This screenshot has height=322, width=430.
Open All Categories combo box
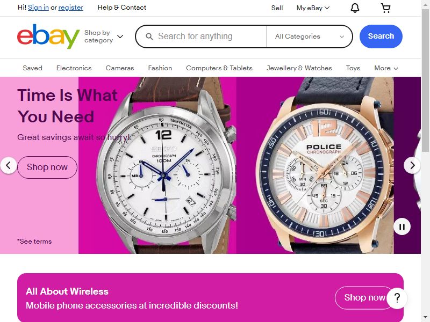click(310, 36)
